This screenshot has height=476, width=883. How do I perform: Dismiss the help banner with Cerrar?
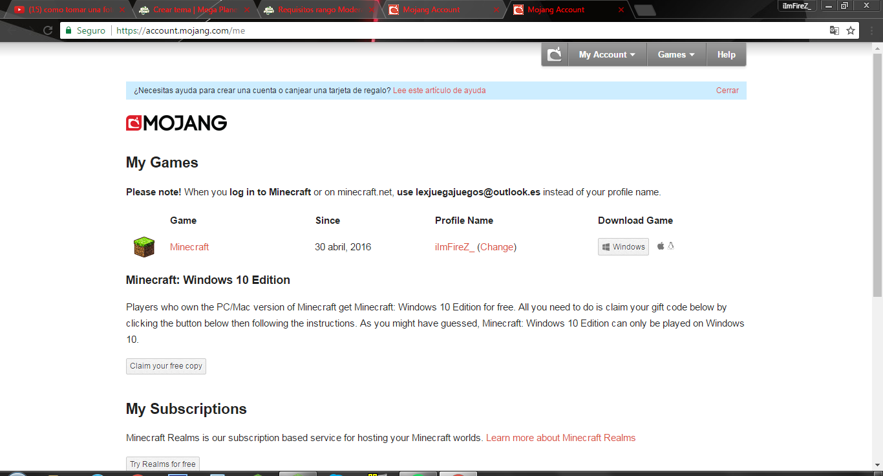coord(727,91)
